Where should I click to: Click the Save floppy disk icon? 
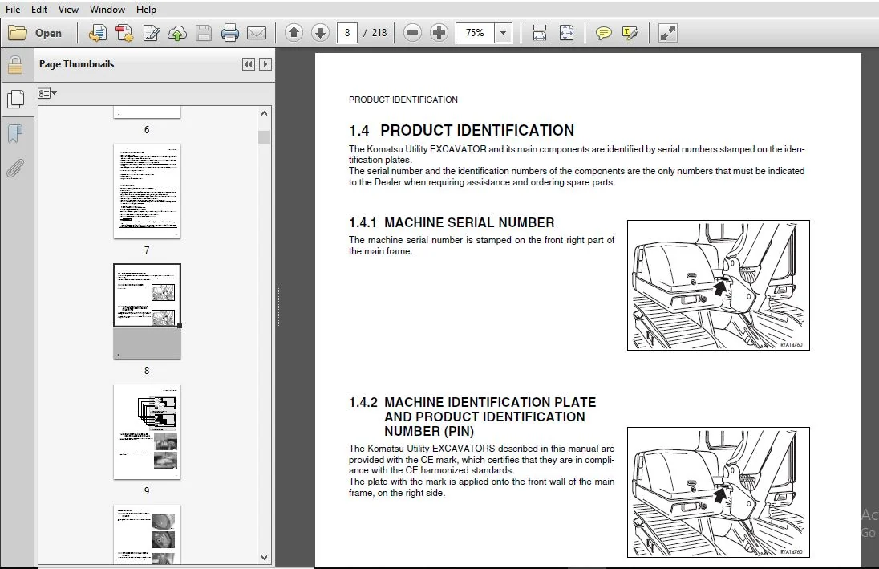point(204,33)
